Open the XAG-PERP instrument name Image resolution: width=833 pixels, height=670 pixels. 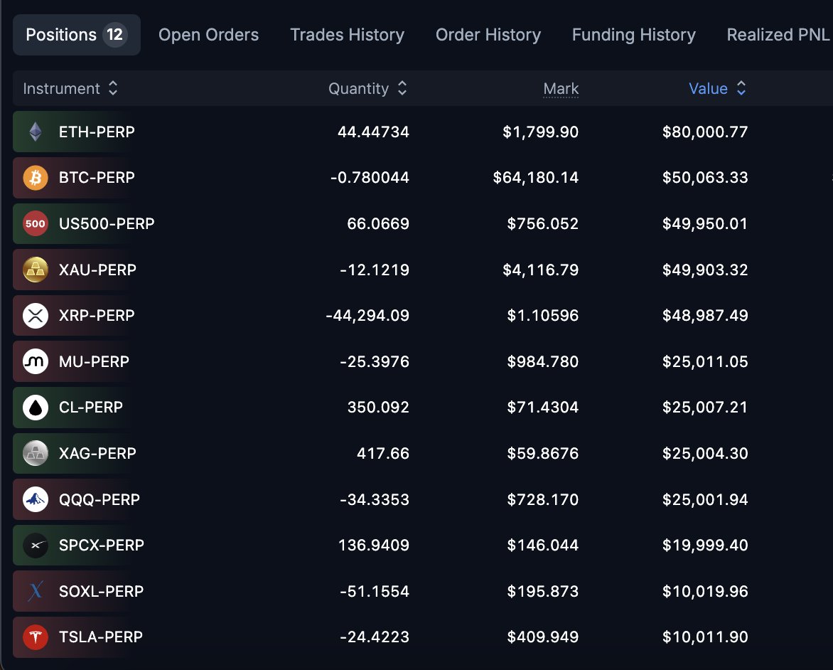click(x=98, y=453)
